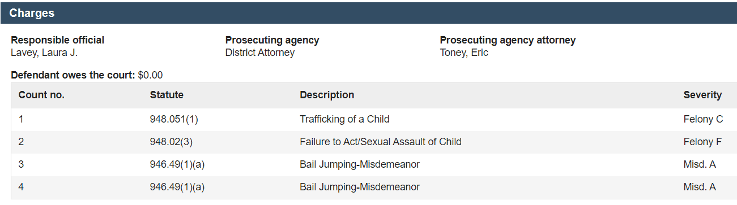737x205 pixels.
Task: Click the Prosecuting agency attorney label
Action: click(508, 40)
